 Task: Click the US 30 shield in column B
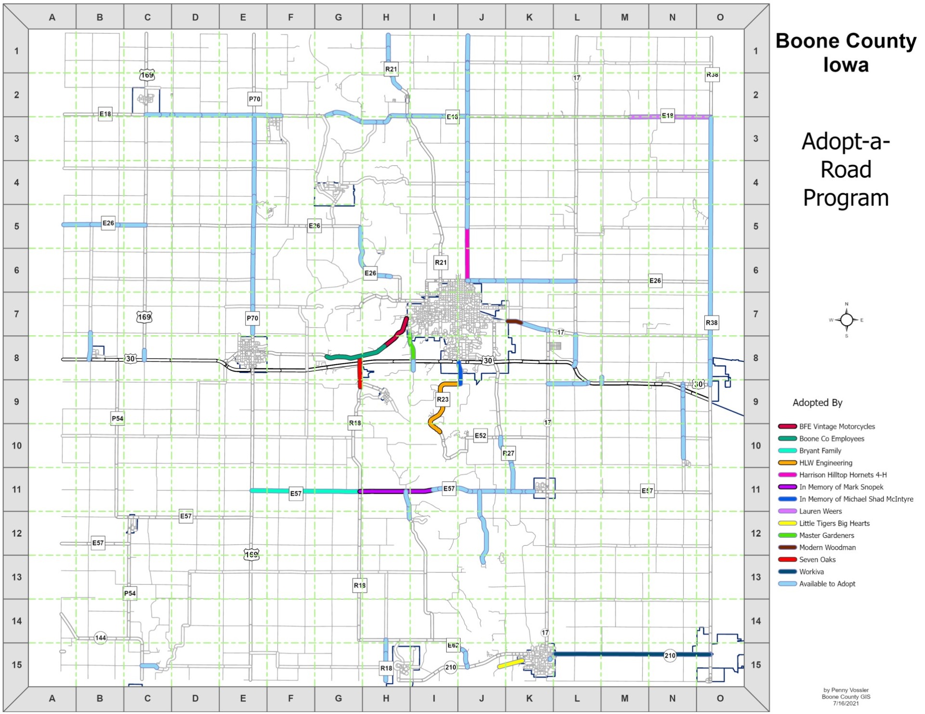(x=130, y=359)
